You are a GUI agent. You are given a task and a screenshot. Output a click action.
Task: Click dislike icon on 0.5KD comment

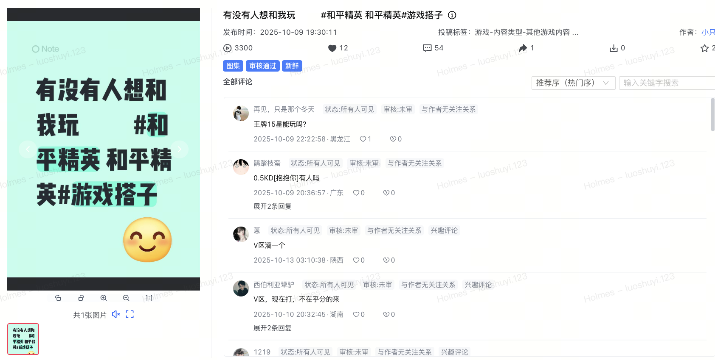386,193
